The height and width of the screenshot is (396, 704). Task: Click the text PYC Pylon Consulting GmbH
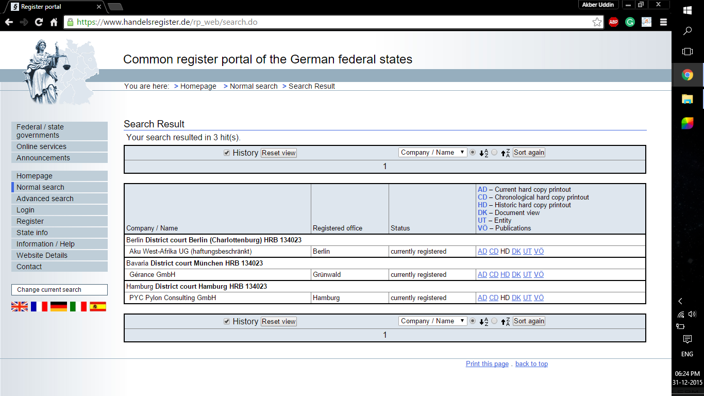coord(173,298)
